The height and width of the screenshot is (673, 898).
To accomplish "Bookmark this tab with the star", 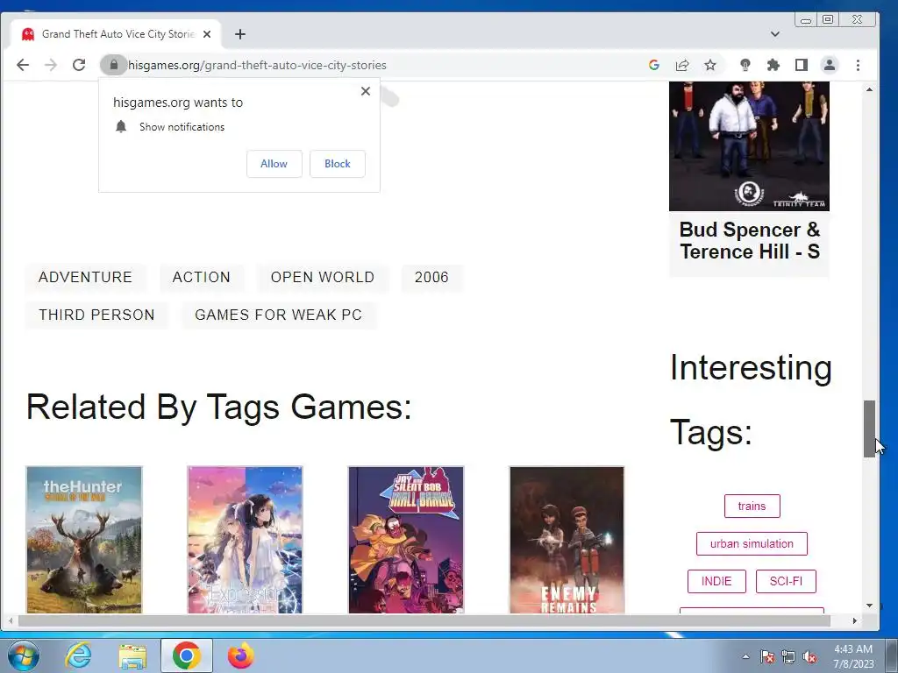I will pyautogui.click(x=710, y=65).
